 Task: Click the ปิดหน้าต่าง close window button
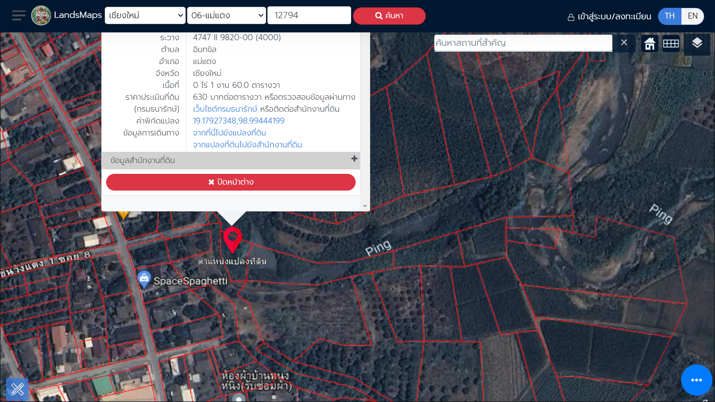231,182
